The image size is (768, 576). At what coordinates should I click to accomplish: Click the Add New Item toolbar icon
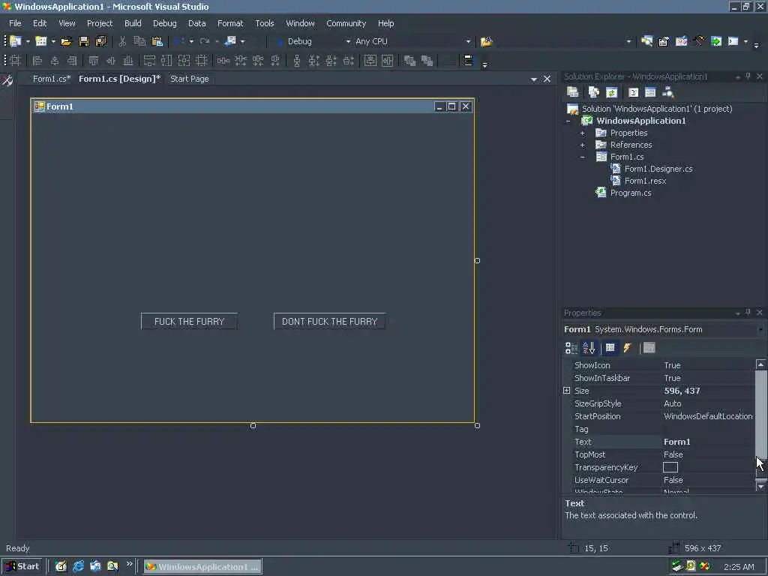41,42
